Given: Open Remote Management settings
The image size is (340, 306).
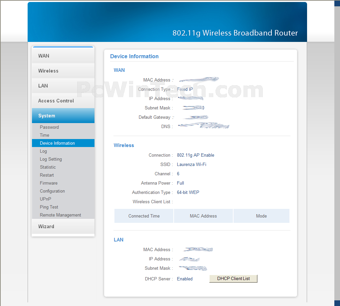Looking at the screenshot, I should tap(60, 215).
